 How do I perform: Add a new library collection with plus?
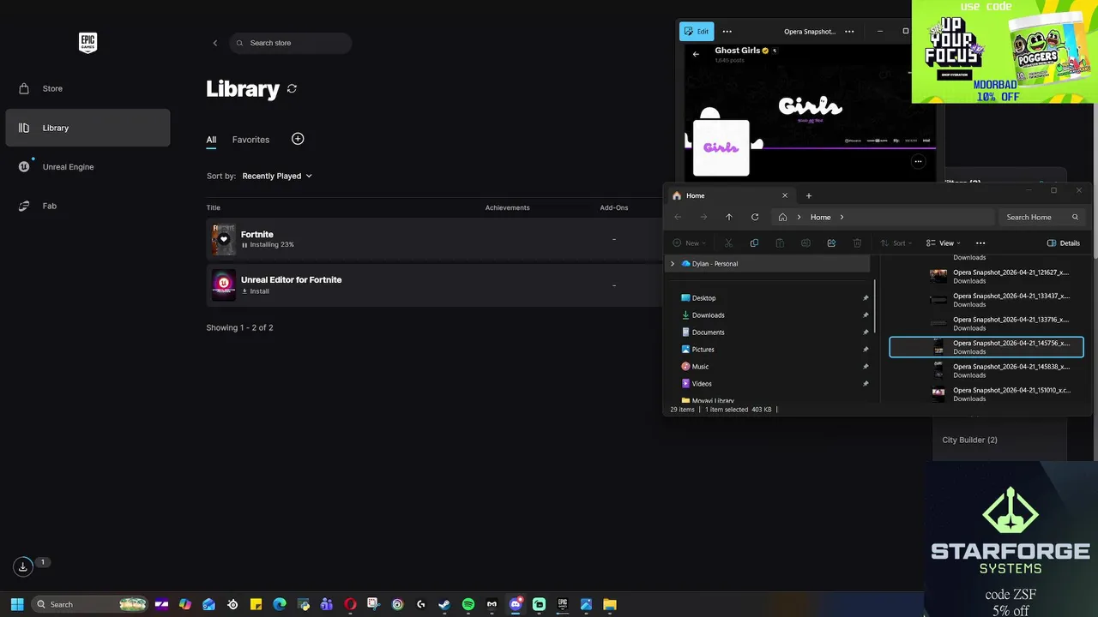pyautogui.click(x=298, y=139)
